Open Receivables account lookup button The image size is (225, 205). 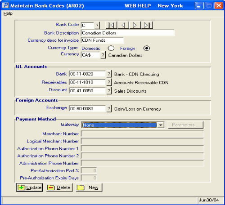pos(109,82)
